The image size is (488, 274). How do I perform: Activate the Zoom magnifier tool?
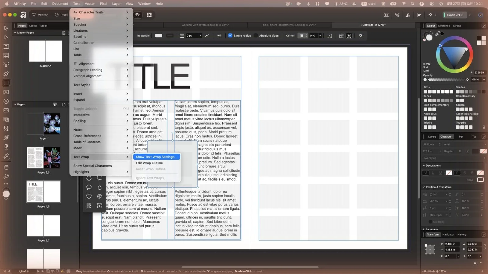(x=6, y=176)
